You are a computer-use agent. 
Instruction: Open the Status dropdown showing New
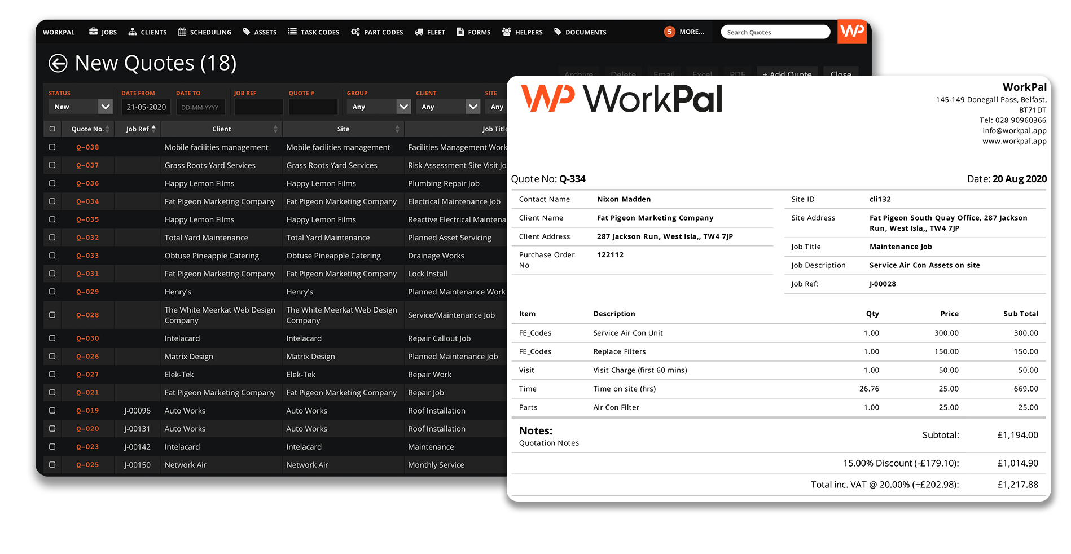pos(80,107)
